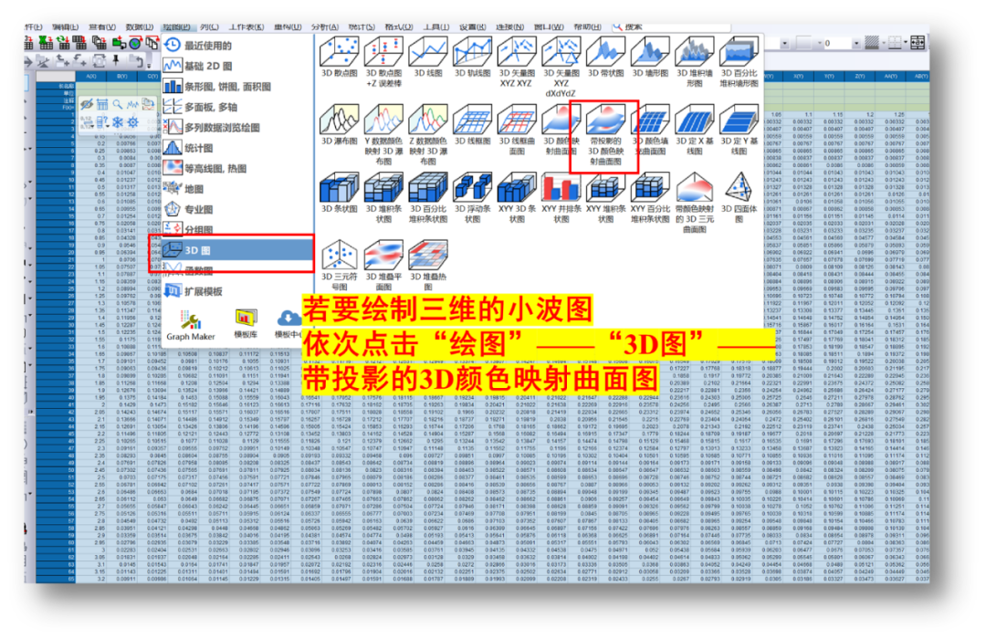Select the 3D 线框曲面图 plot
Screen dimensions: 986x639
[x=517, y=131]
